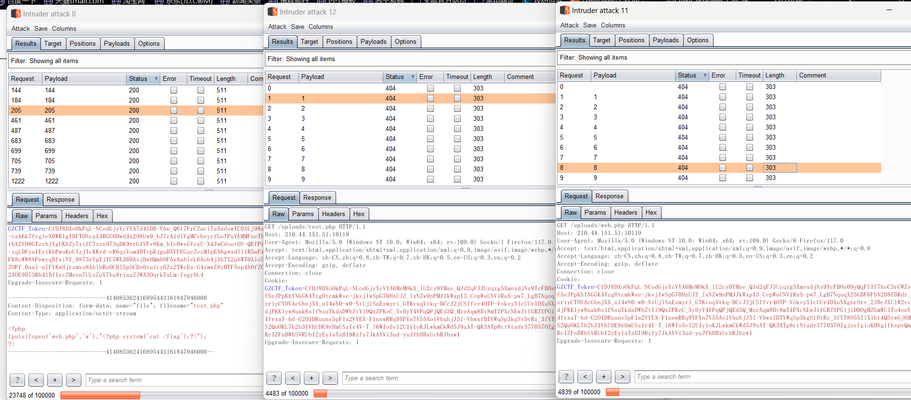
Task: Click Burp icon in Intruder attack 11 title
Action: point(565,10)
